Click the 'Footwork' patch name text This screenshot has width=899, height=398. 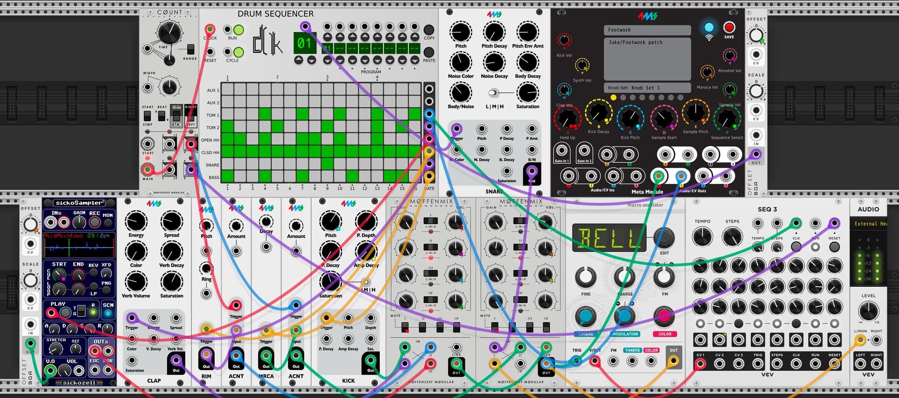click(x=619, y=30)
